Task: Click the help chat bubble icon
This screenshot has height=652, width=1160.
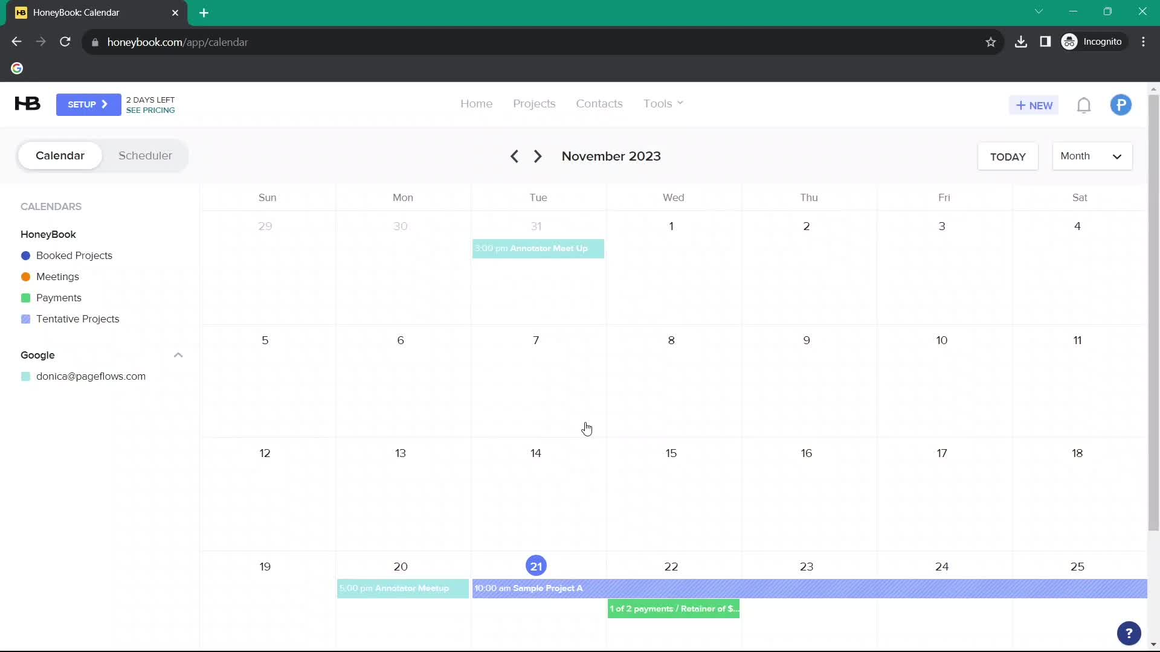Action: tap(1129, 633)
